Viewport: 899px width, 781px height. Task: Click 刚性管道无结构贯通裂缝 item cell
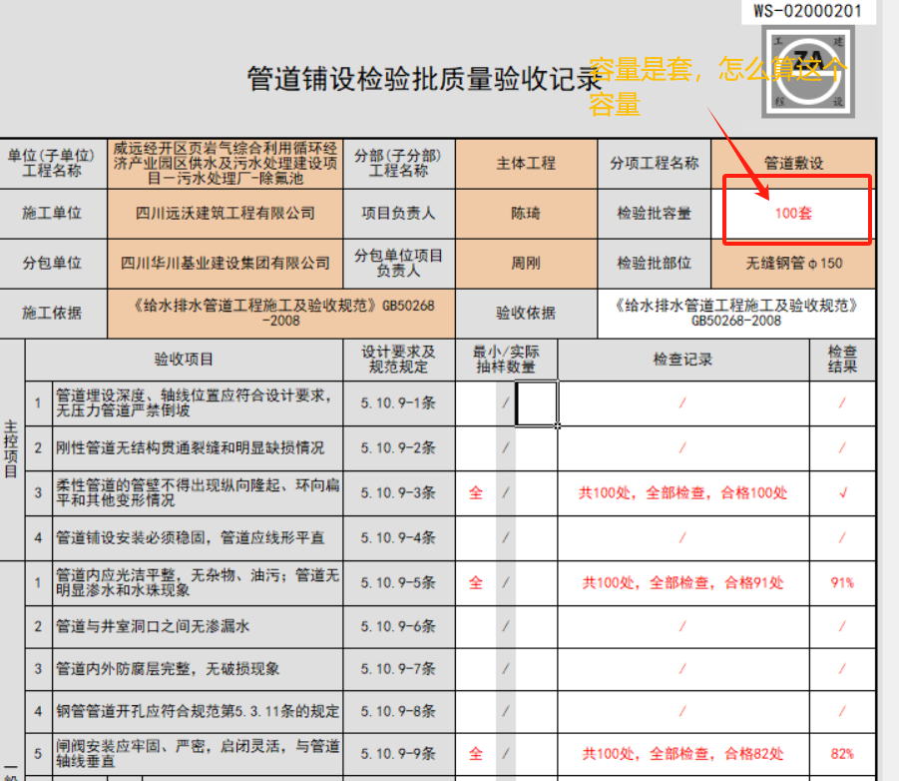(198, 448)
